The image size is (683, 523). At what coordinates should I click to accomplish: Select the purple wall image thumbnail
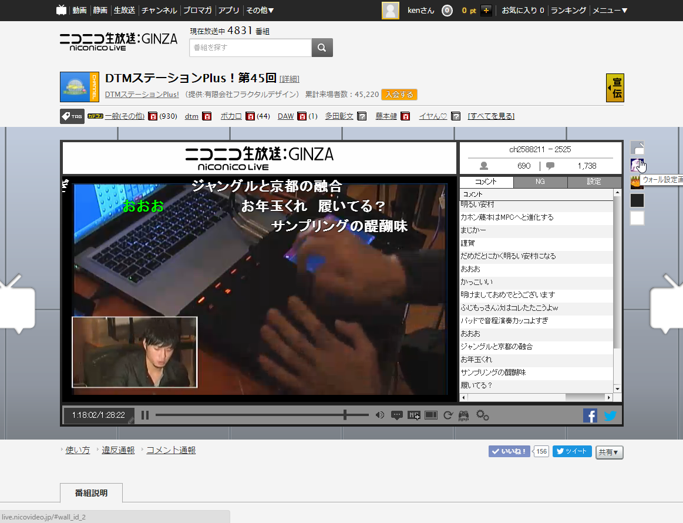tap(637, 165)
